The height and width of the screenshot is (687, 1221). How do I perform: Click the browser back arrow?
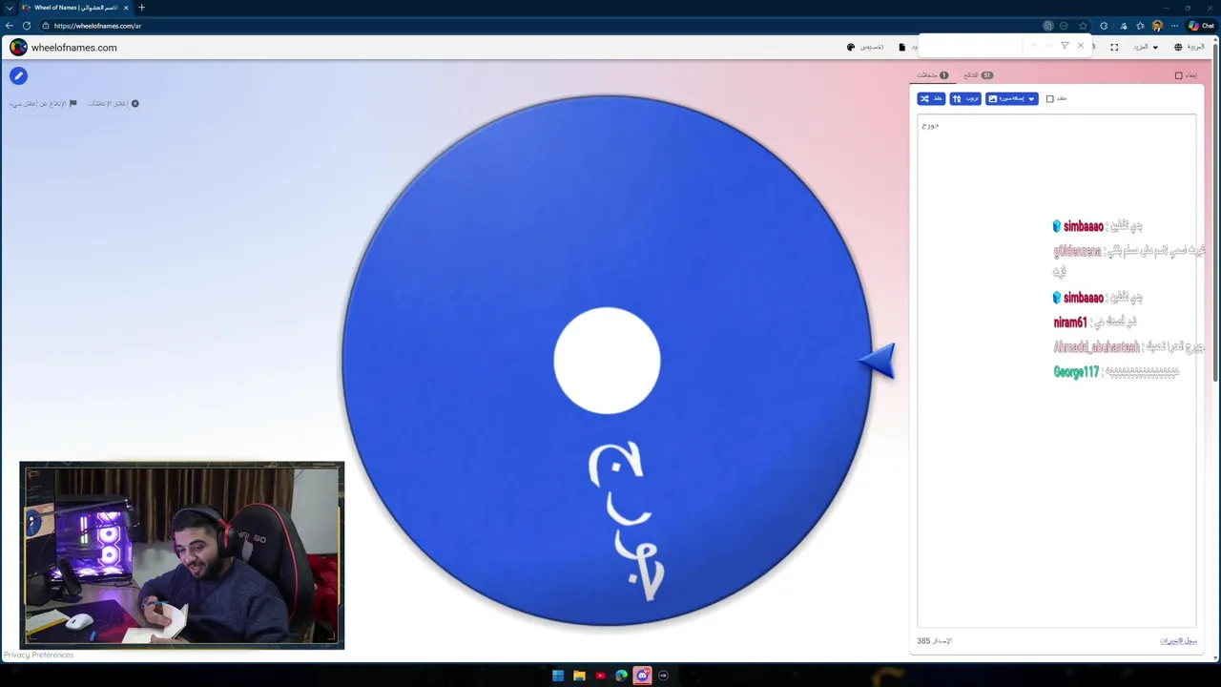click(x=10, y=26)
